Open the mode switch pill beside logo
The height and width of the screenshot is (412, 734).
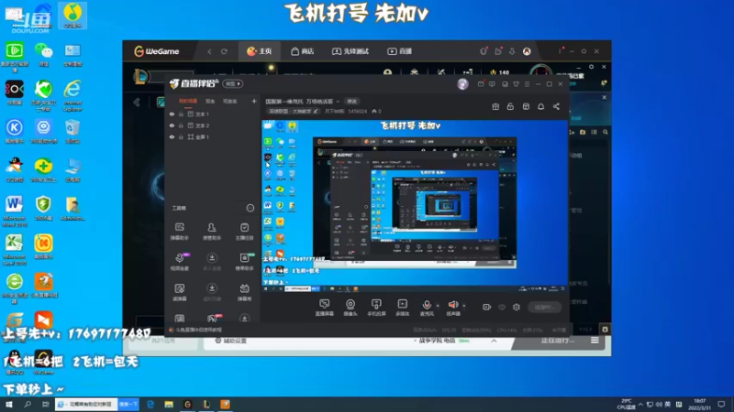(233, 83)
